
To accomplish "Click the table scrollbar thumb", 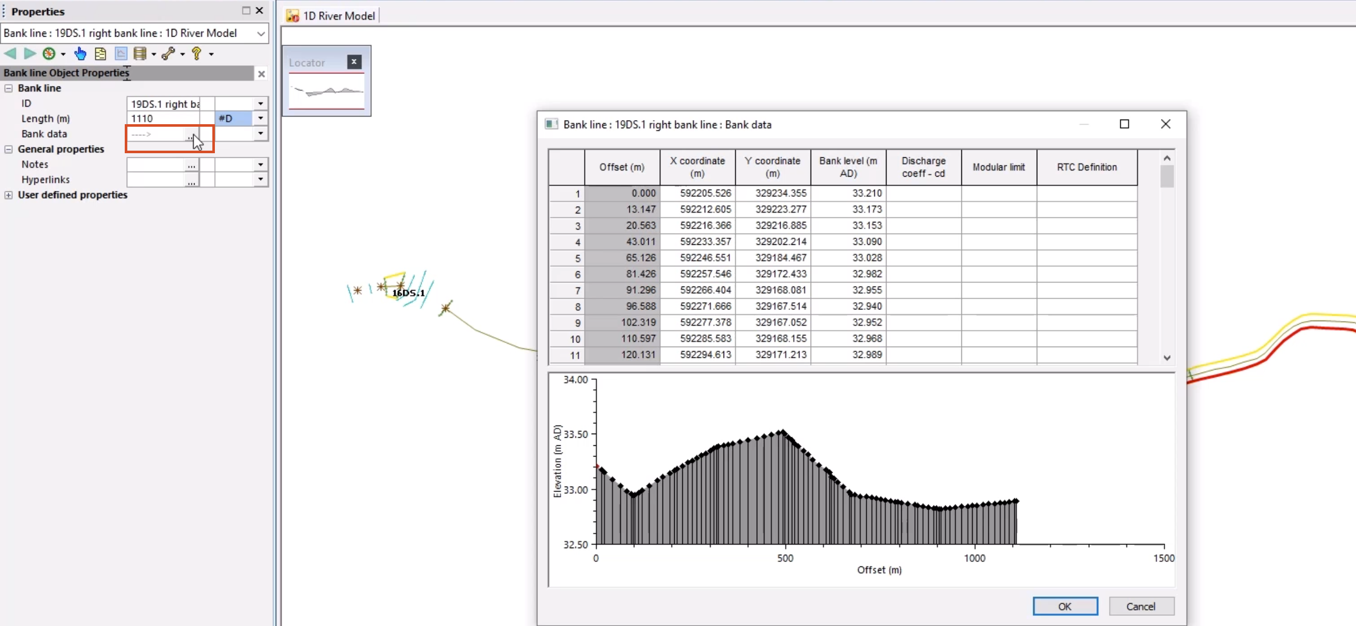I will coord(1167,177).
